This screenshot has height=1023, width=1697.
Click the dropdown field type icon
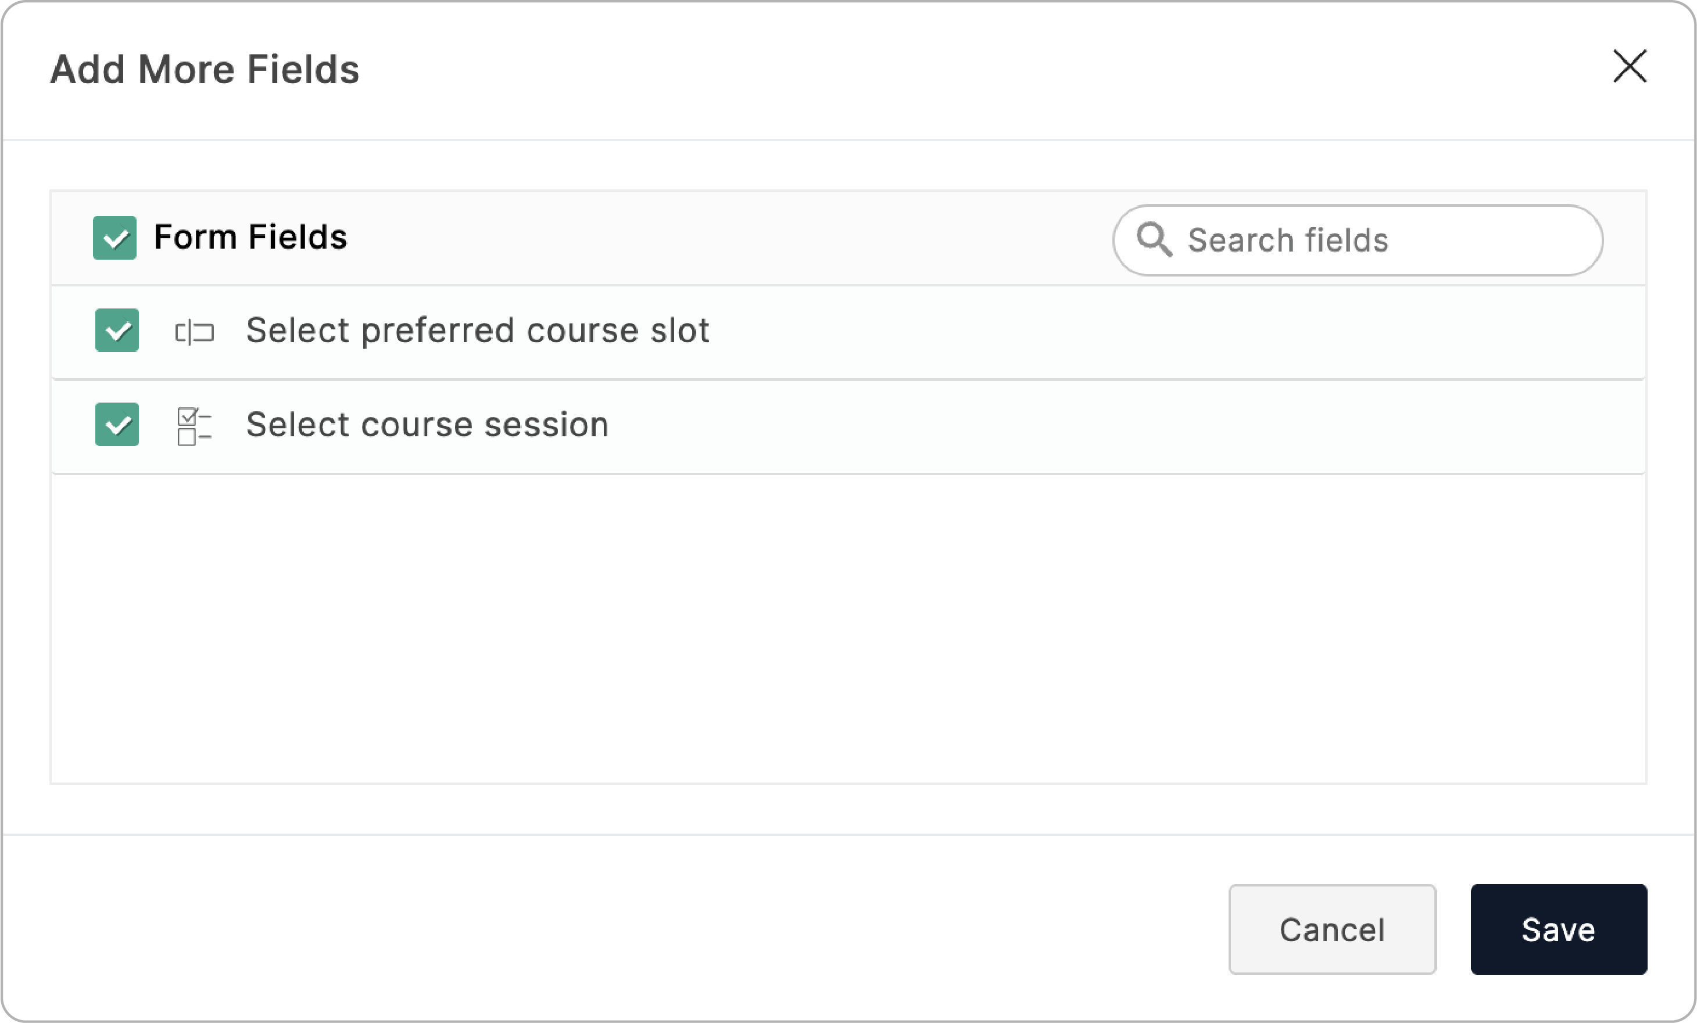coord(194,332)
